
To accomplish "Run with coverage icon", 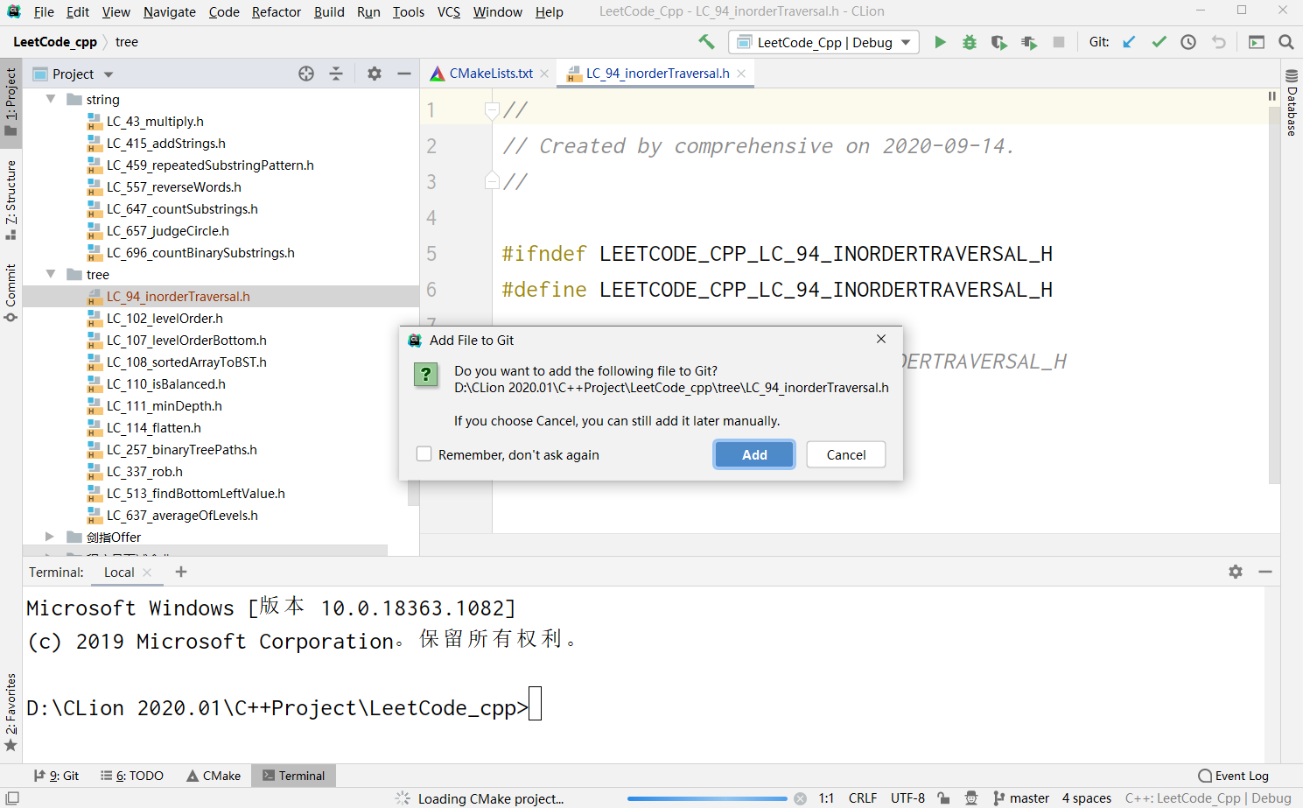I will coord(998,42).
